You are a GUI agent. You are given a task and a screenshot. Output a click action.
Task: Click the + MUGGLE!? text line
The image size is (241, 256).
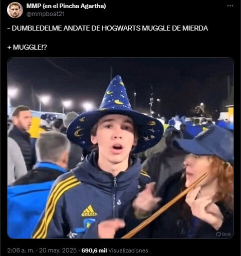pos(27,47)
